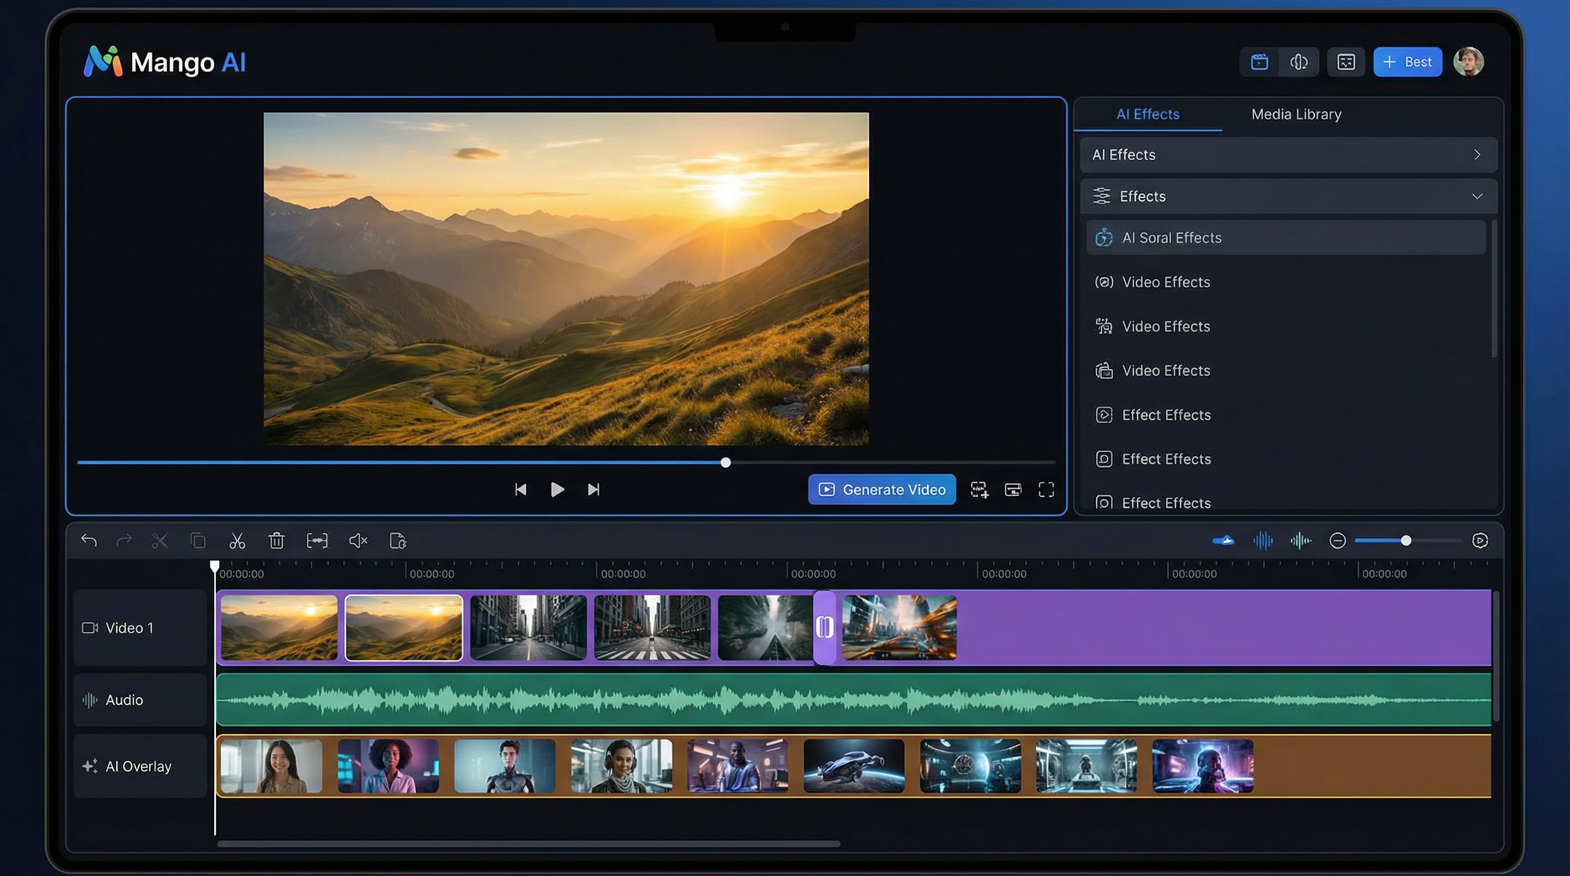Click the calendar icon in top bar
The width and height of the screenshot is (1570, 876).
pyautogui.click(x=1259, y=62)
